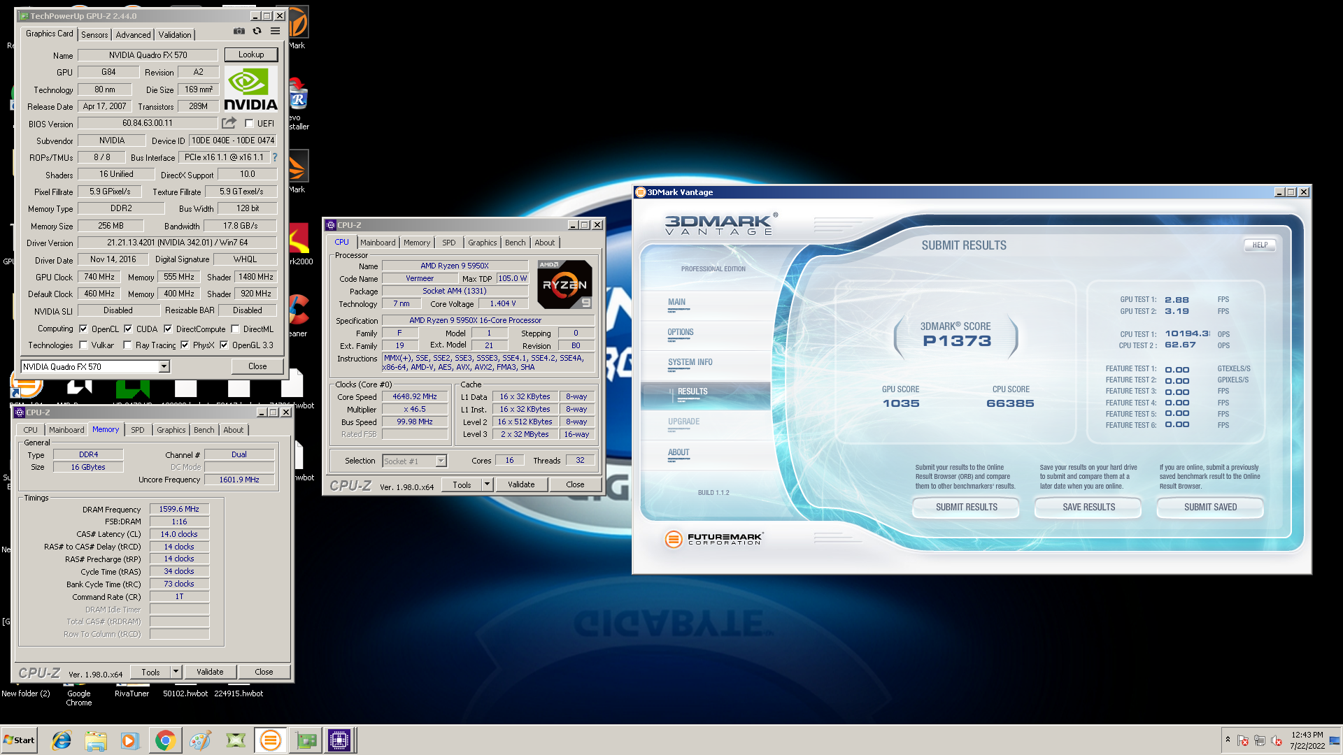Open the Graphics tab in the CPU-Z memory window
The image size is (1343, 755).
coord(171,430)
